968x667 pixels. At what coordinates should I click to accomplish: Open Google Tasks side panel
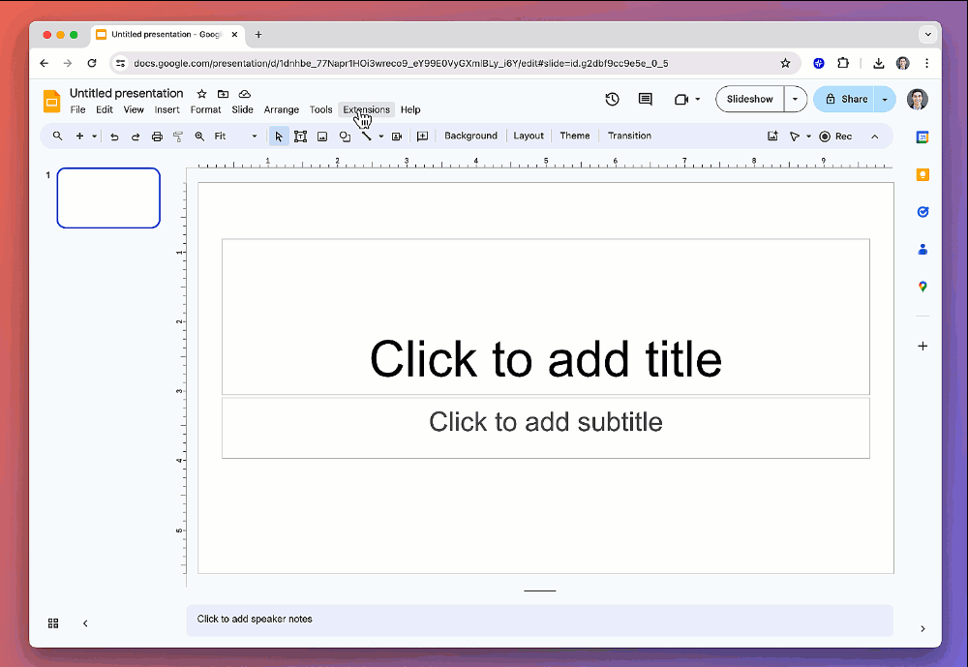click(923, 212)
